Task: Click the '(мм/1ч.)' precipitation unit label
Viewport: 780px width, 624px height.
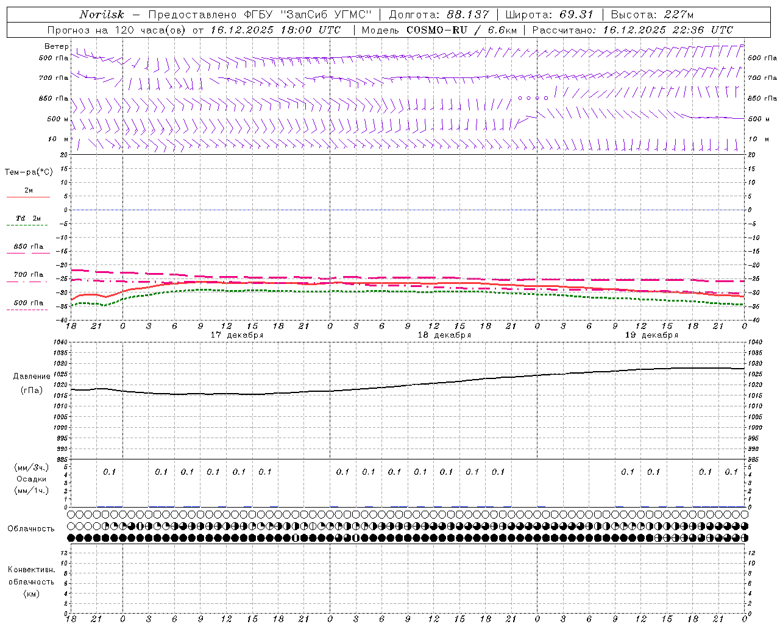Action: click(32, 491)
